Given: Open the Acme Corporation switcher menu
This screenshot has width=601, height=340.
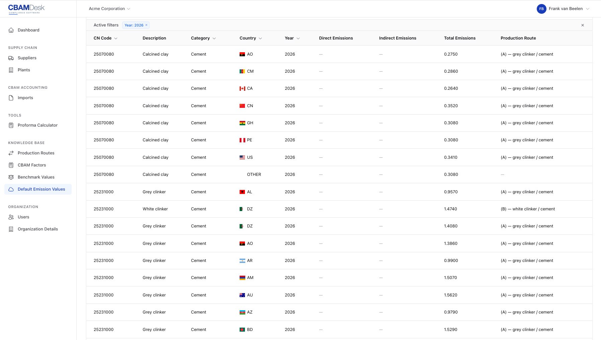Looking at the screenshot, I should point(109,9).
